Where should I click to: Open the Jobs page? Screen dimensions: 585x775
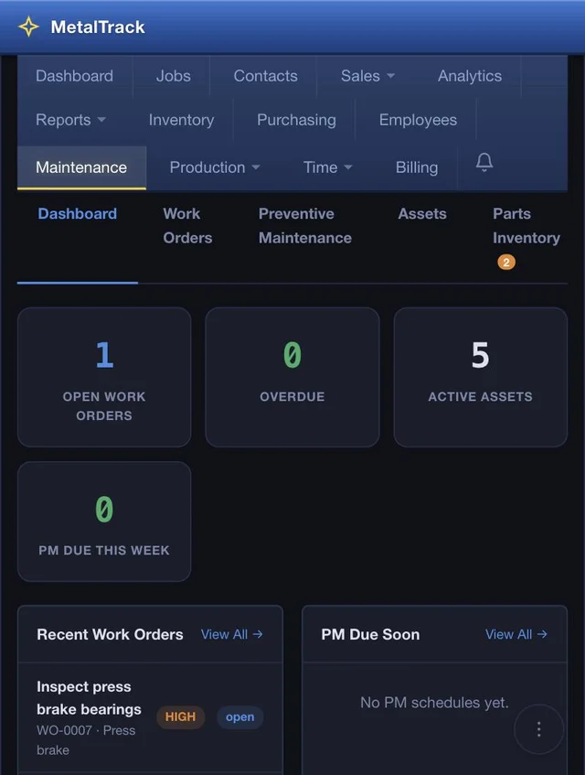(x=174, y=76)
